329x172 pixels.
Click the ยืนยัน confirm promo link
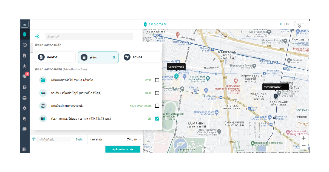pyautogui.click(x=79, y=139)
